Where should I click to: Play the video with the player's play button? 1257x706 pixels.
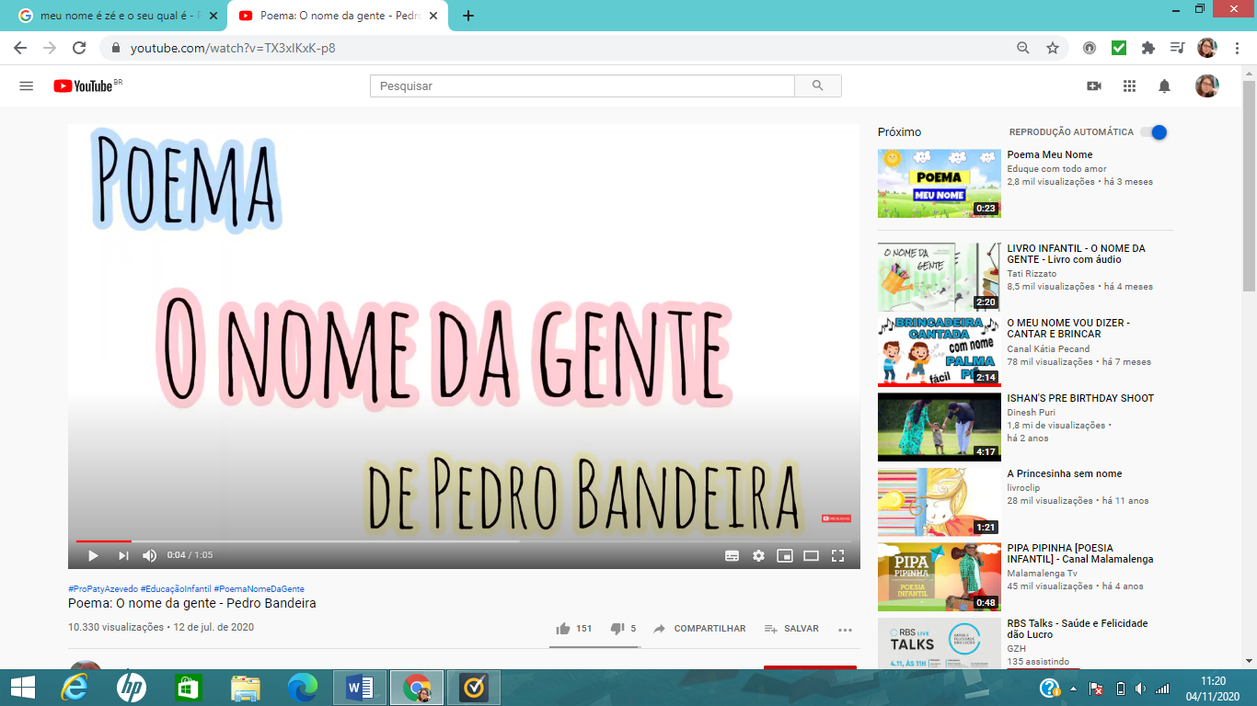tap(93, 555)
